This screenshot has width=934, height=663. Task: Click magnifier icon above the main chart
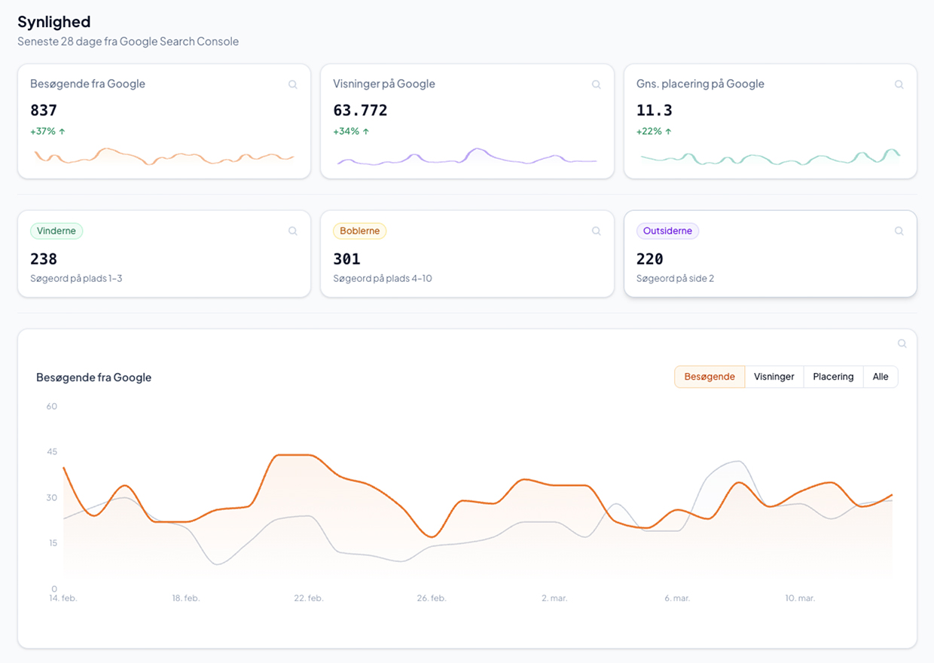(902, 344)
